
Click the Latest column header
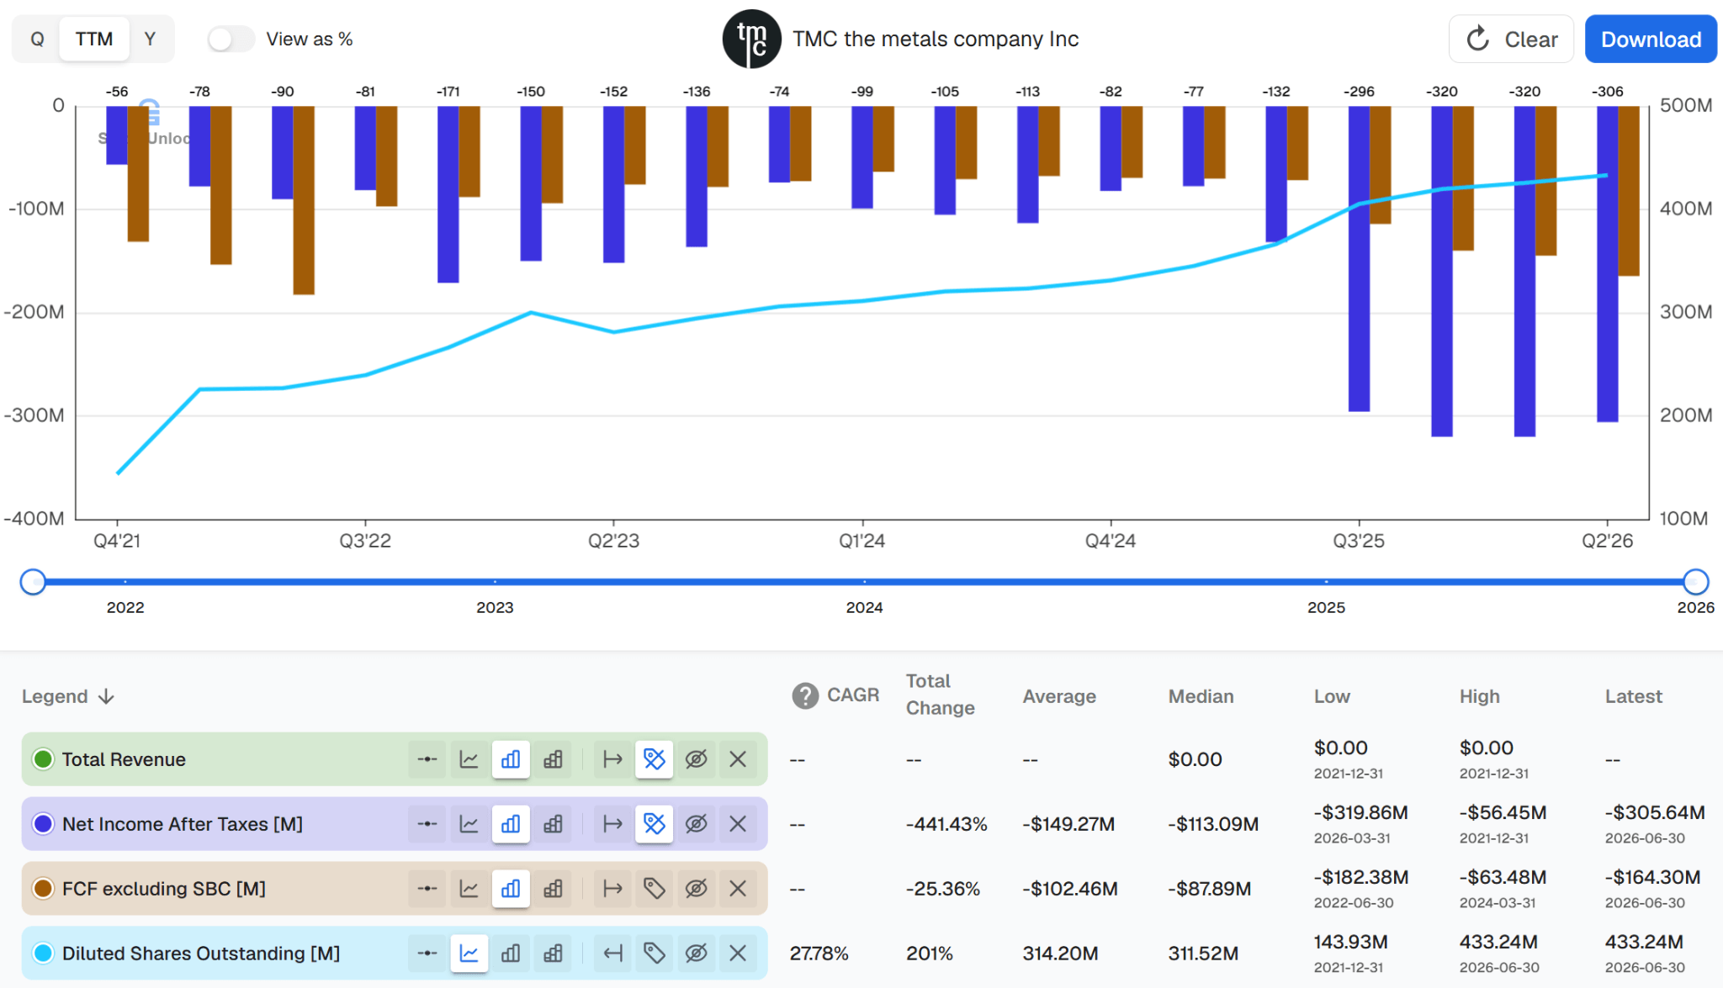pos(1633,696)
